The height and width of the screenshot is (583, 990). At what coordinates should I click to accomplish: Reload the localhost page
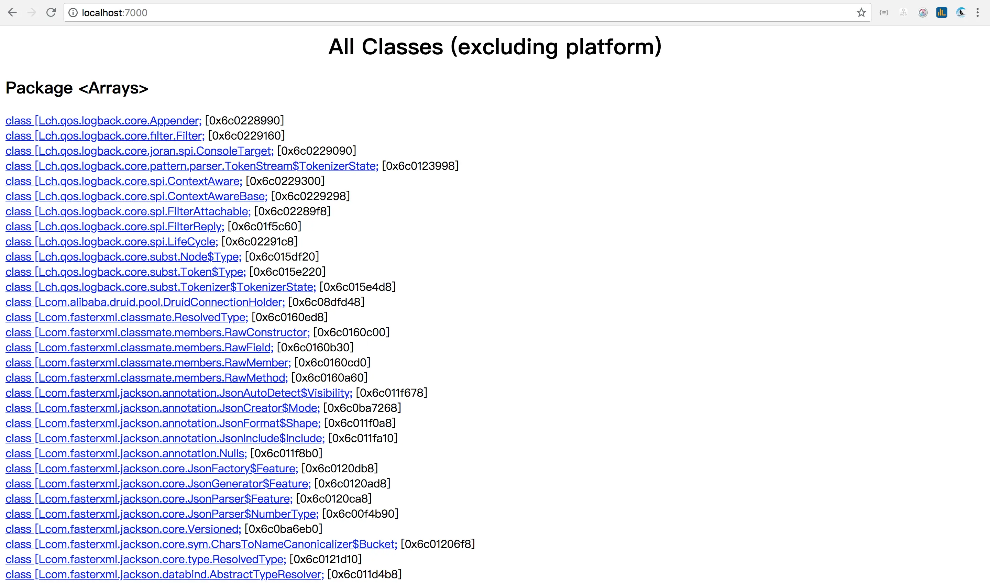click(x=51, y=13)
